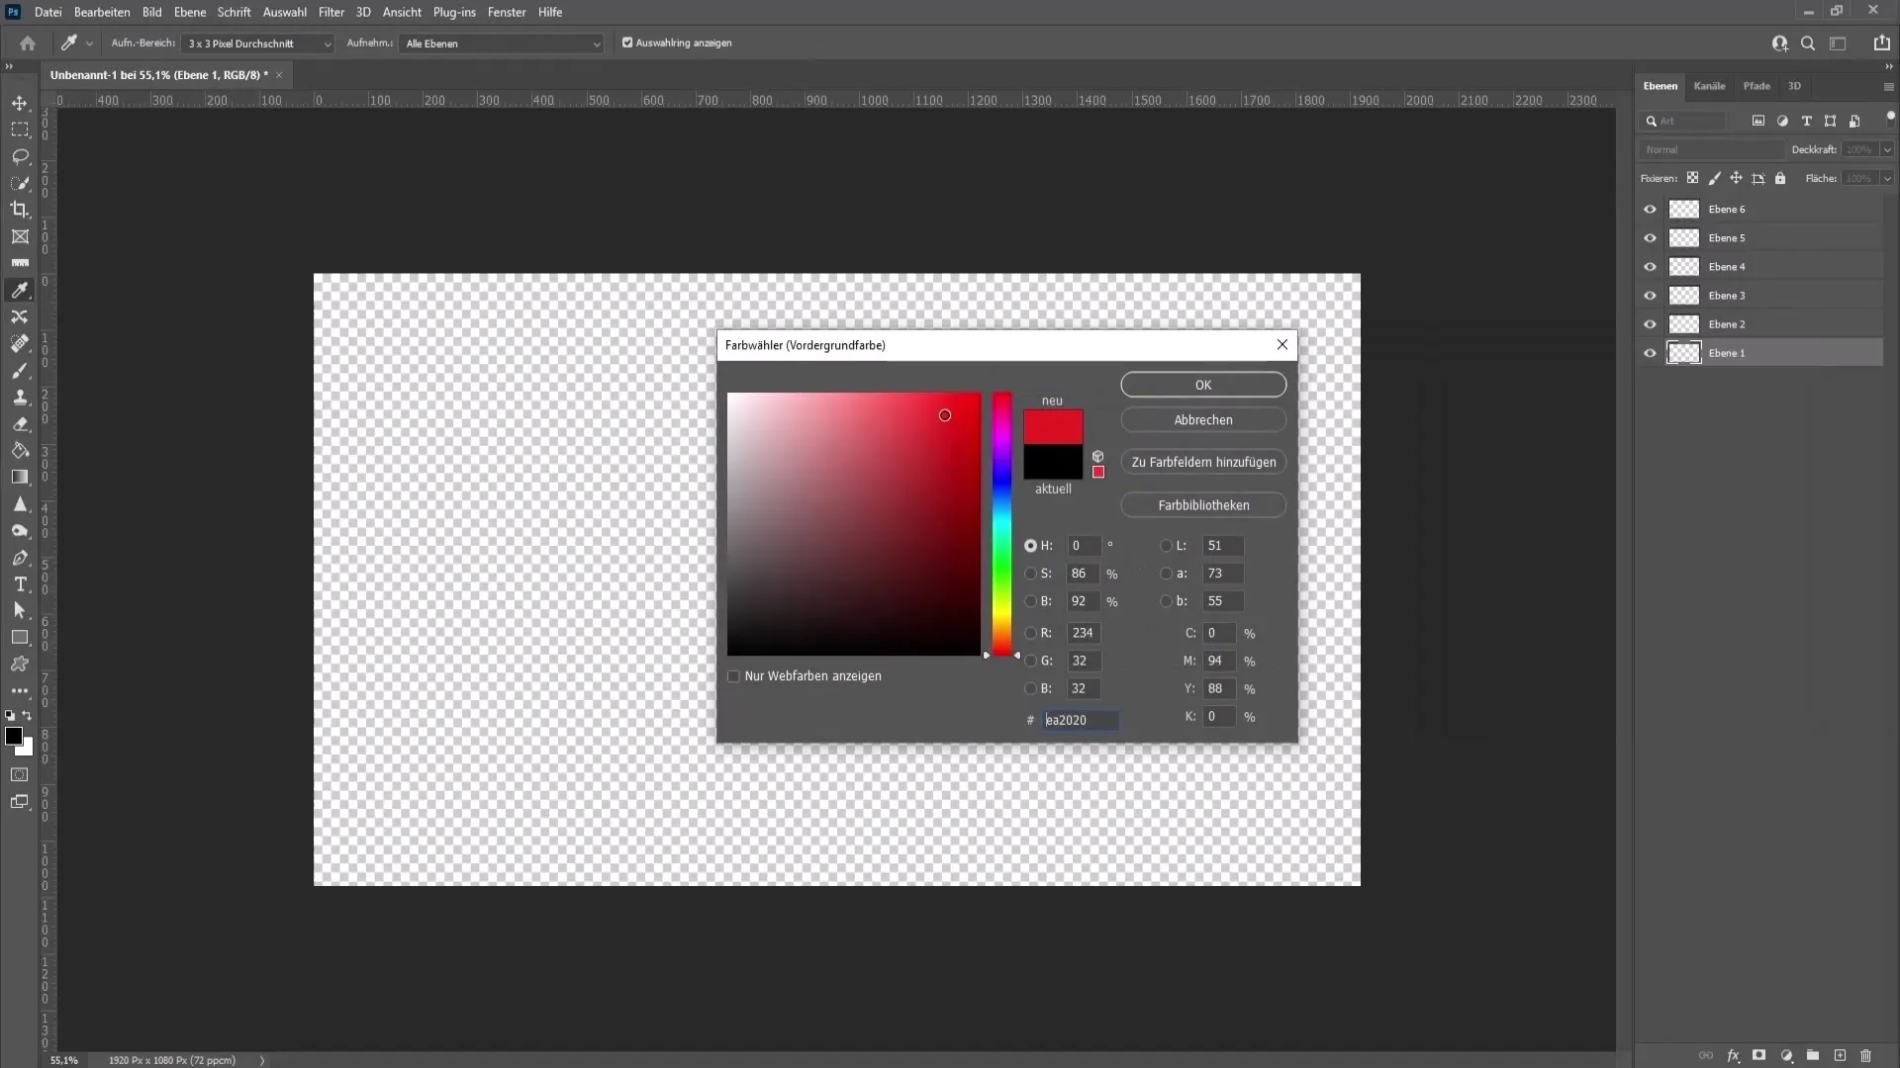The image size is (1900, 1068).
Task: Toggle Auswahlring anzeigen checkbox
Action: pos(627,43)
